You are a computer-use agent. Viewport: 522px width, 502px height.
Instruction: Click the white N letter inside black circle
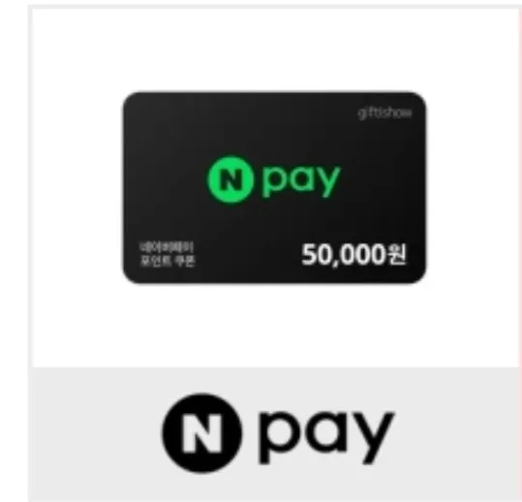[x=201, y=434]
